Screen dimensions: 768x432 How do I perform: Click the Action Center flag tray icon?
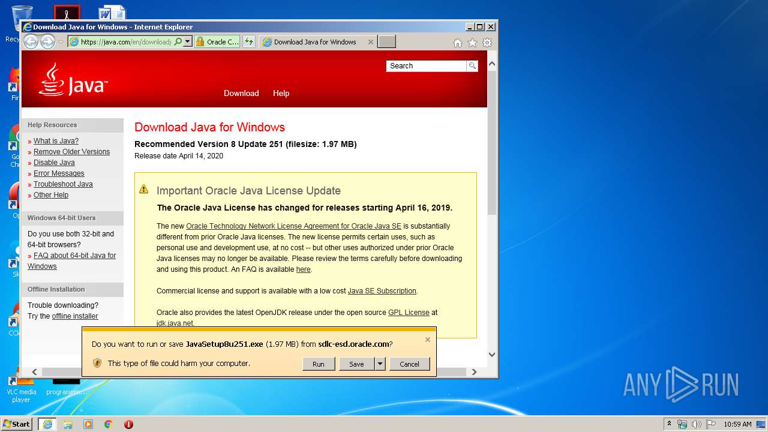point(711,424)
